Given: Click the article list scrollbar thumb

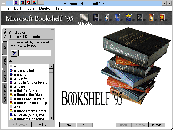Looking at the screenshot, I should (x=51, y=70).
